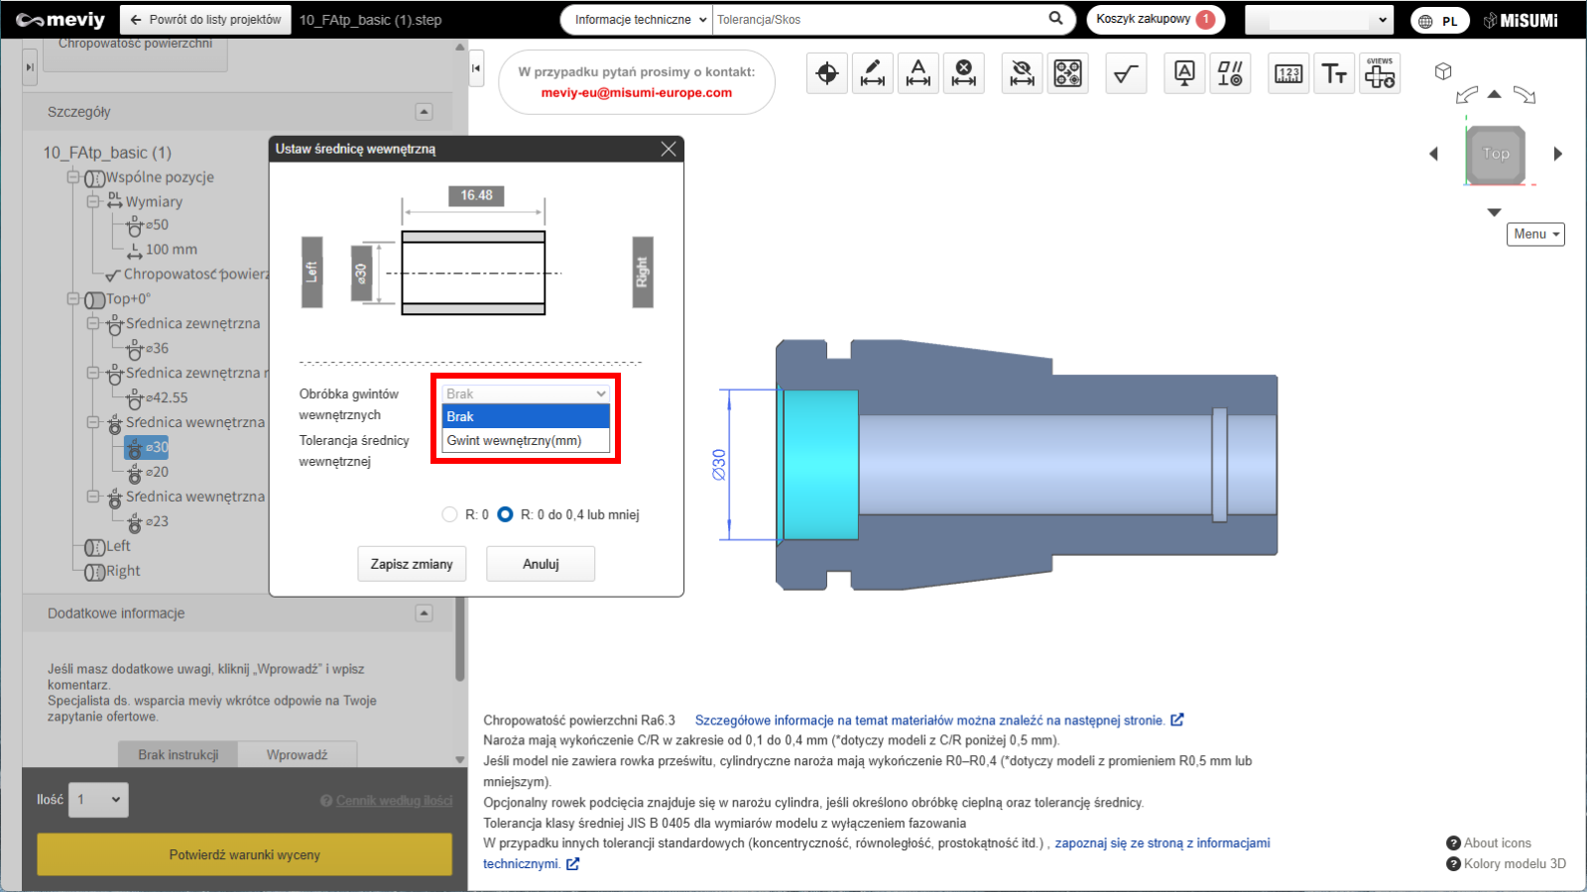
Task: Select the edit dimension pencil tool
Action: (x=873, y=73)
